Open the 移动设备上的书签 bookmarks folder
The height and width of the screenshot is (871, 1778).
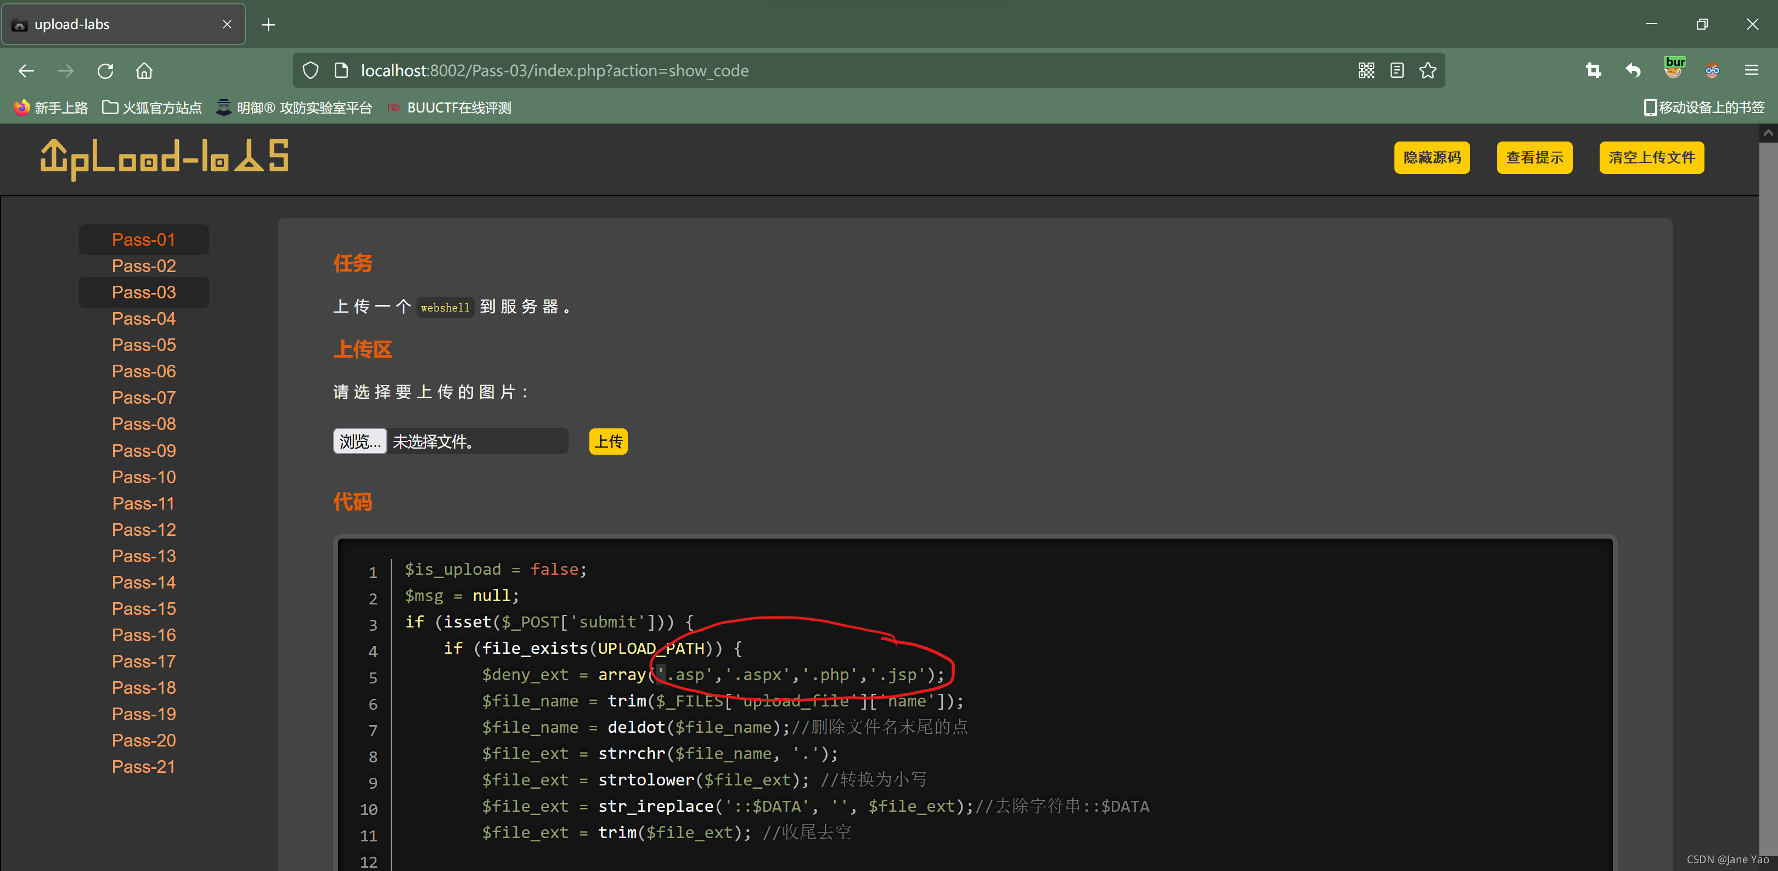click(x=1703, y=108)
